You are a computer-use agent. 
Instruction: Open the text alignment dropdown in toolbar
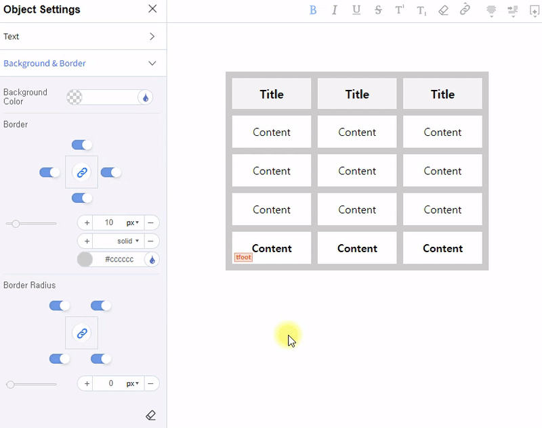click(x=491, y=10)
